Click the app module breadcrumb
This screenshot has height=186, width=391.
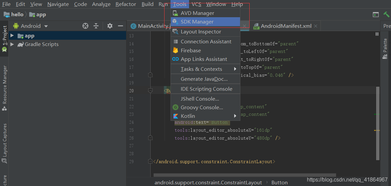(x=38, y=15)
